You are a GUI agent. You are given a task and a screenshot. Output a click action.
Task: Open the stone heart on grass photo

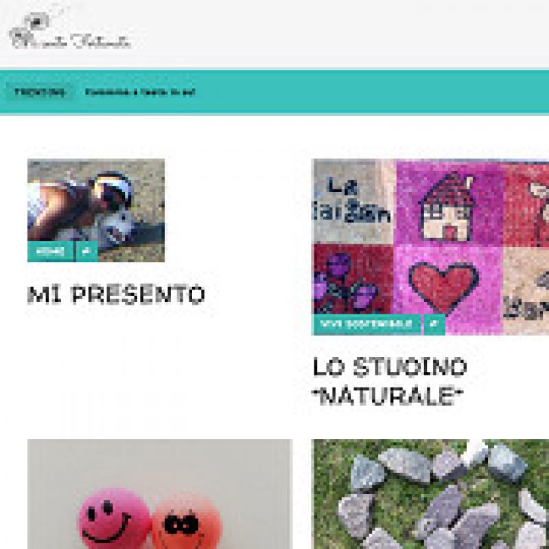coord(430,494)
